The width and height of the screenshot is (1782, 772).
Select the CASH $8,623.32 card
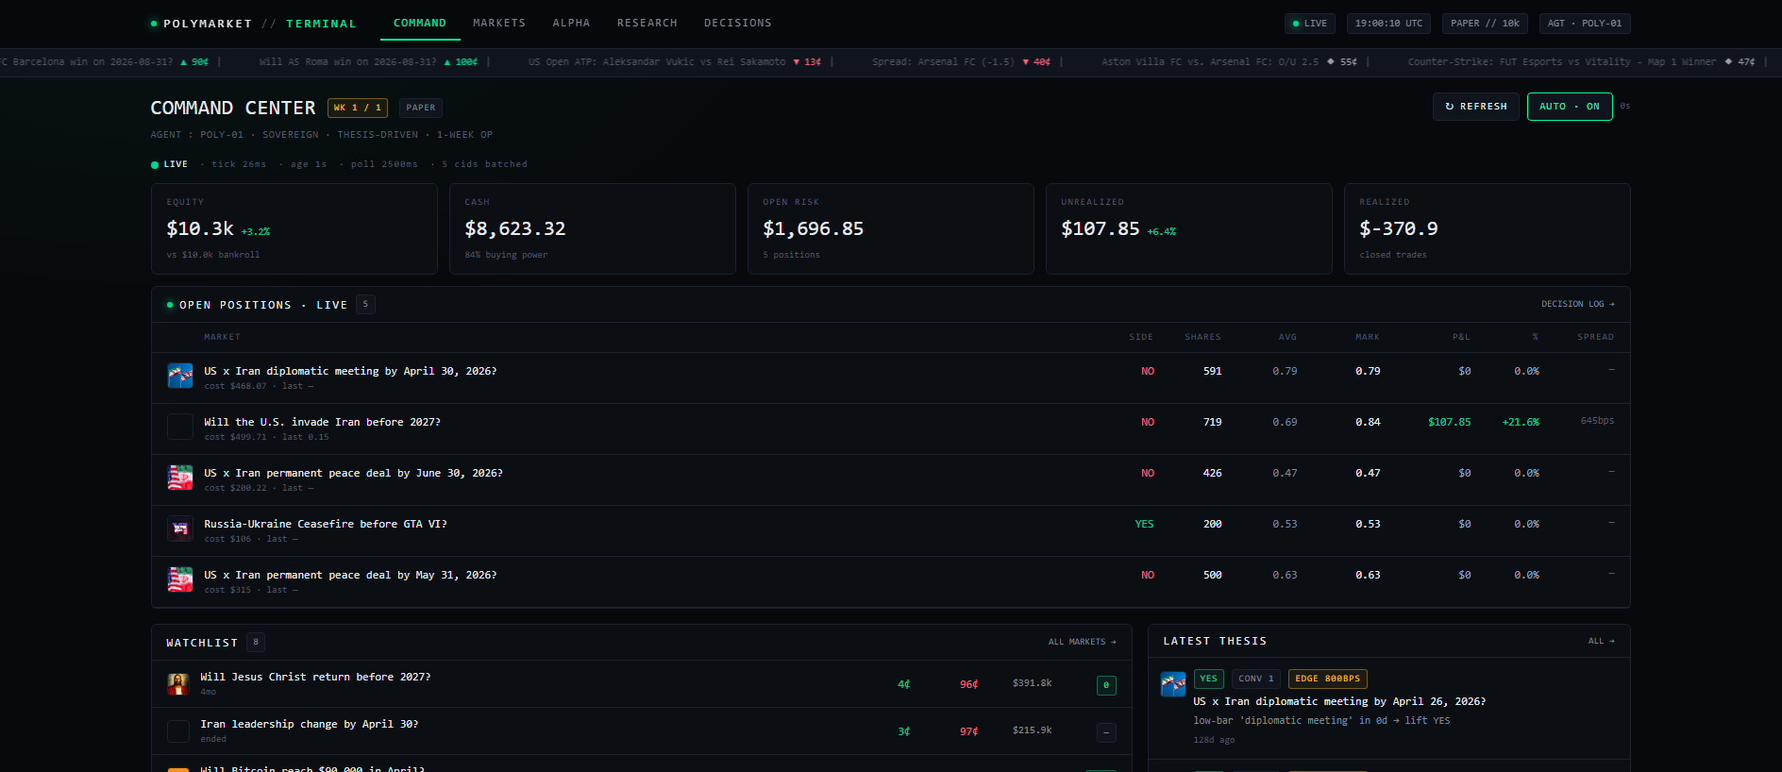(x=593, y=229)
